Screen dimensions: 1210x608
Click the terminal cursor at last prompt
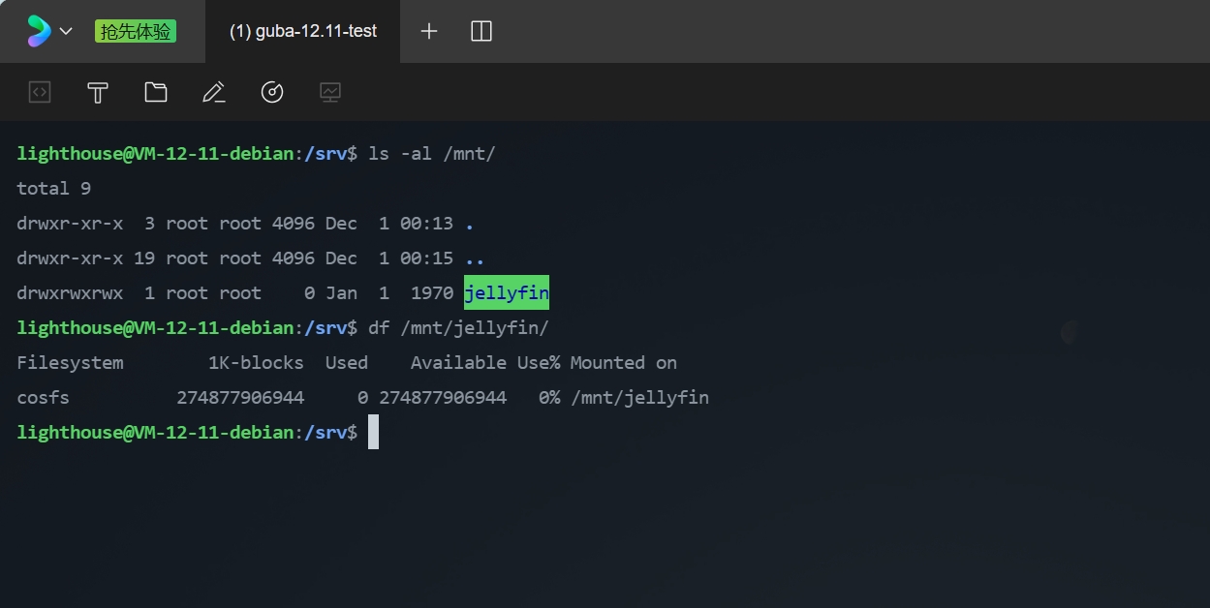coord(373,432)
